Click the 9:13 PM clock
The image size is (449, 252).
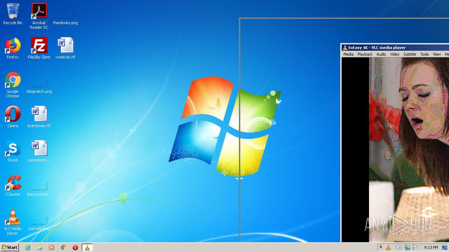click(431, 247)
